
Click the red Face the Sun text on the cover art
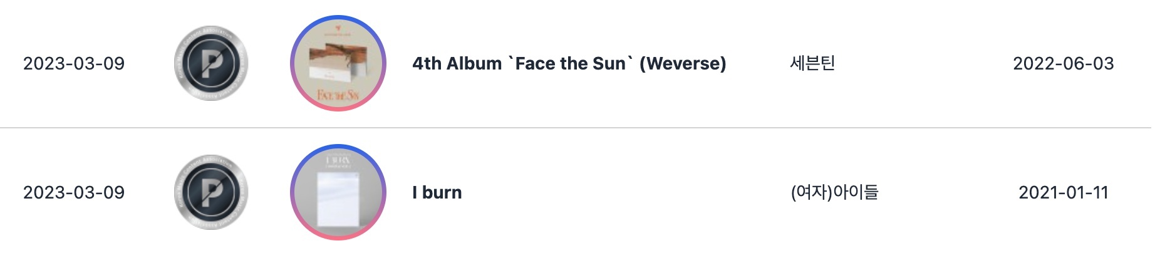[x=338, y=95]
